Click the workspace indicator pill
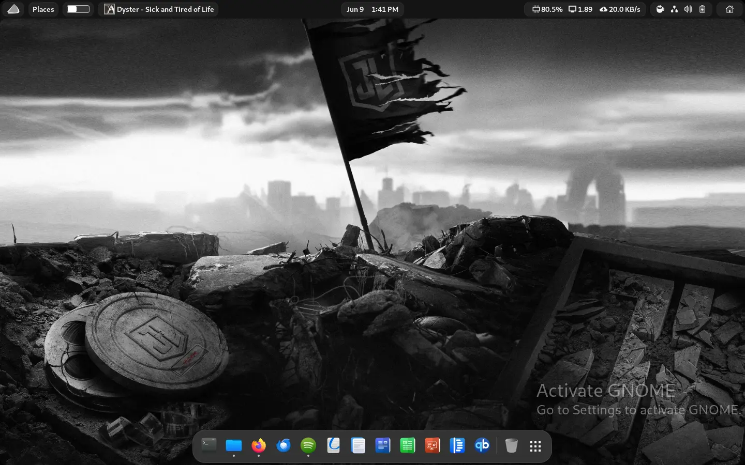The width and height of the screenshot is (745, 465). (x=78, y=9)
